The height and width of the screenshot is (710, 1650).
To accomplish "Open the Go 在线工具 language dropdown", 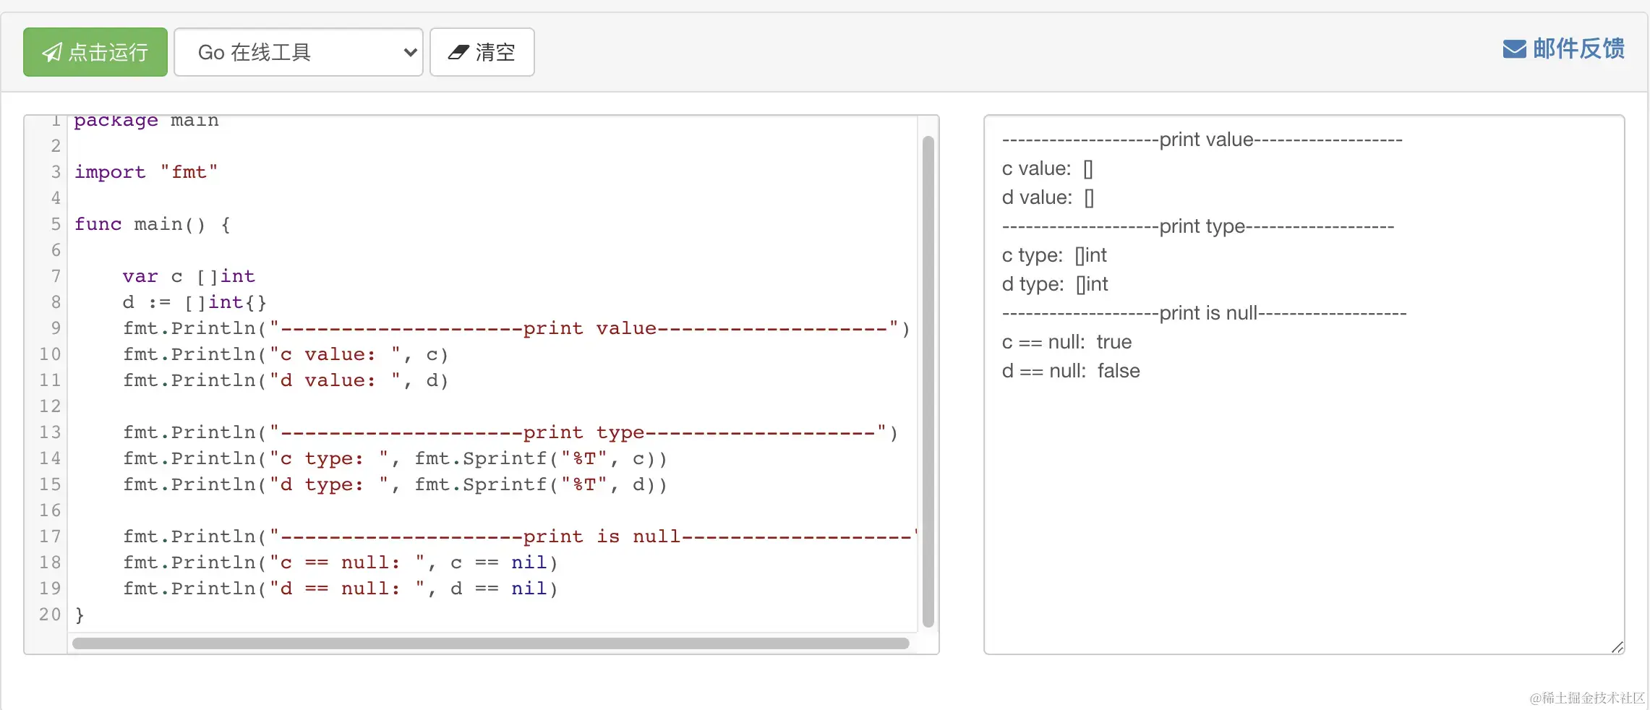I will [x=298, y=52].
